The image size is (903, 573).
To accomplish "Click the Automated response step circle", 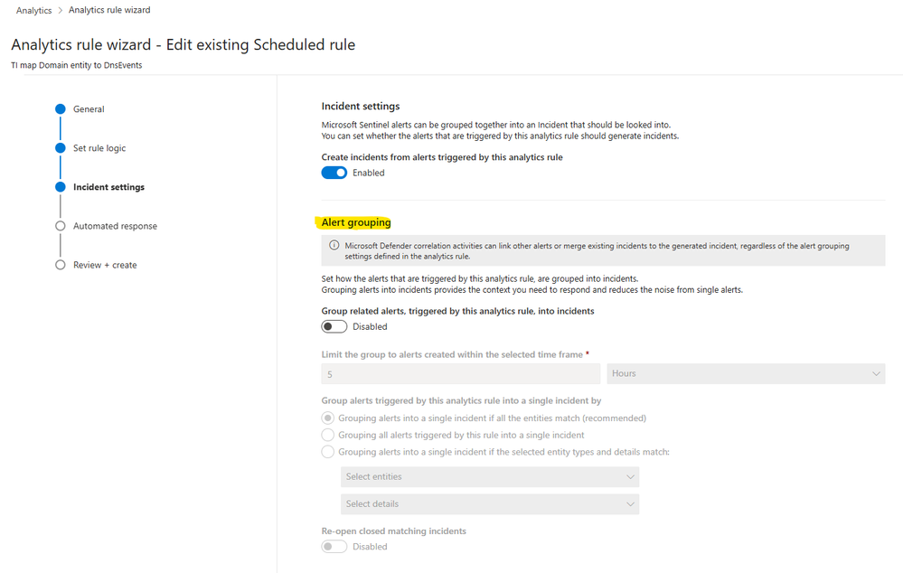I will (61, 226).
